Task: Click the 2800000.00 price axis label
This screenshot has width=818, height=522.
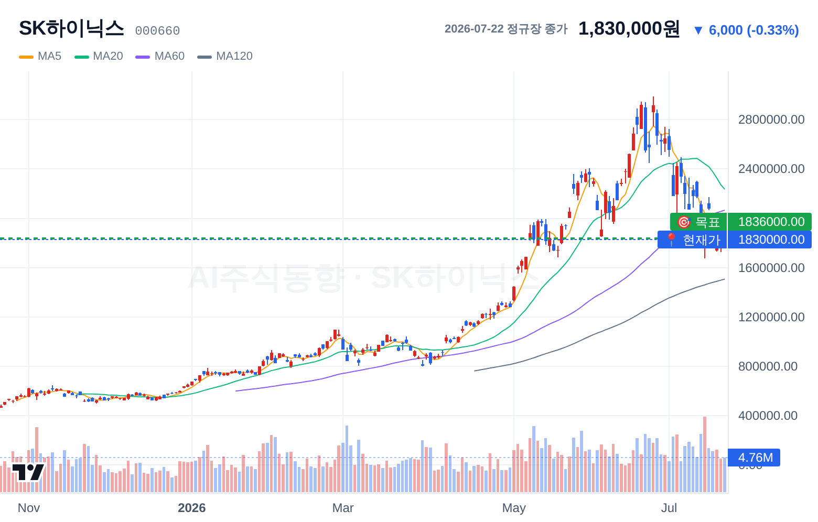Action: (x=771, y=119)
